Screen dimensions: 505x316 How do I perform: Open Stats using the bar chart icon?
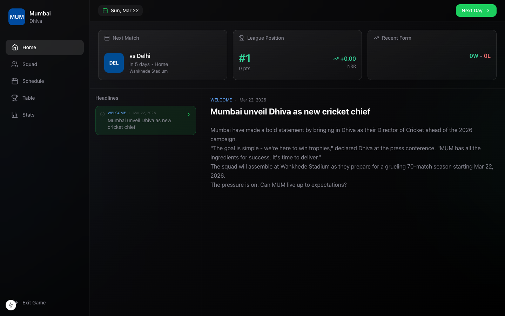click(15, 115)
